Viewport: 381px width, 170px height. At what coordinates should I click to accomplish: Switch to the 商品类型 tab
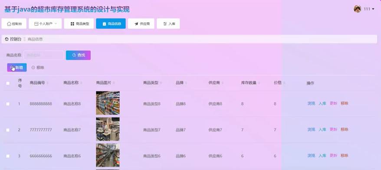coord(79,23)
